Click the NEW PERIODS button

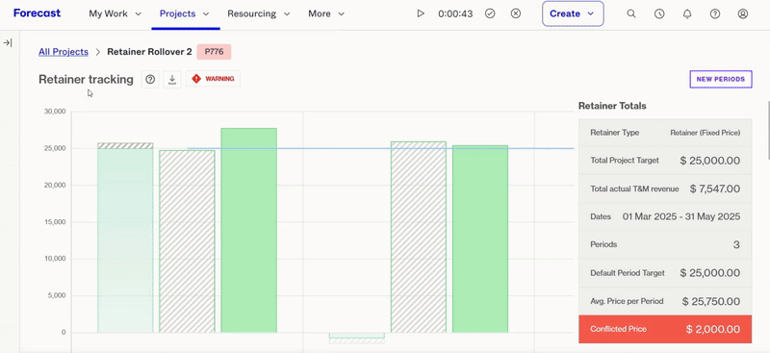pos(720,79)
